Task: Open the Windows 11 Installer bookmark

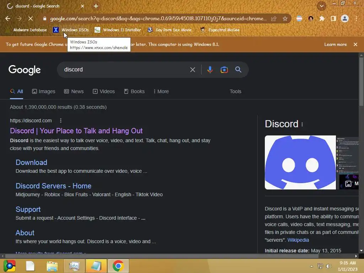Action: tap(118, 30)
